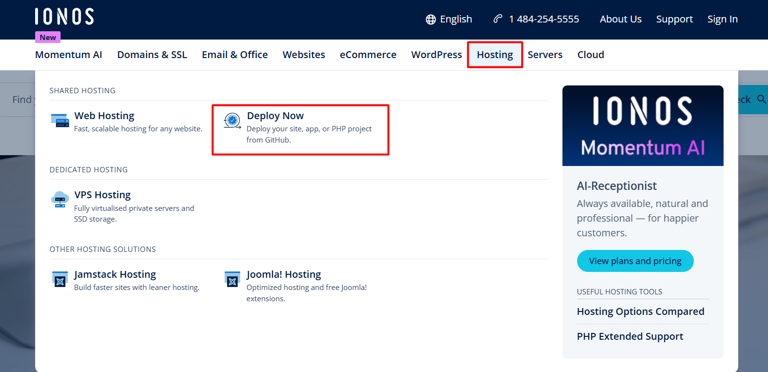The width and height of the screenshot is (768, 372).
Task: Open the Email & Office menu
Action: coord(235,55)
